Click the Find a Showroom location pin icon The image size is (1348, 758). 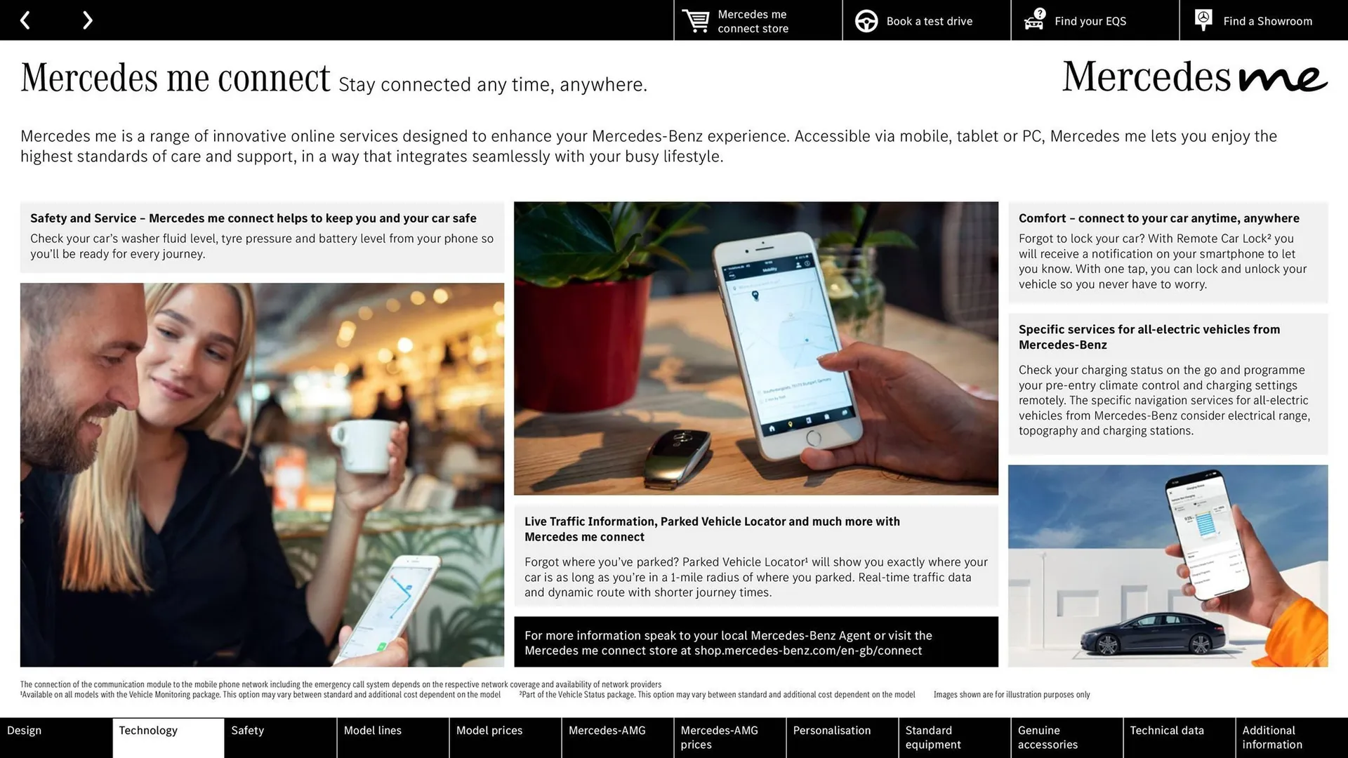(x=1203, y=20)
